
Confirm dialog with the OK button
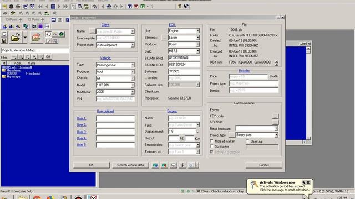pos(91,165)
